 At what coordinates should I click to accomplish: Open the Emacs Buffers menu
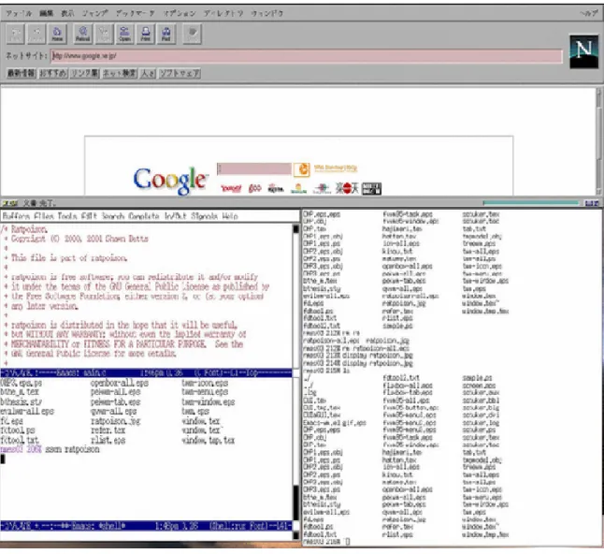click(16, 216)
